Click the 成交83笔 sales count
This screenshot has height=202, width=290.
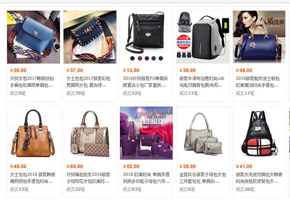point(132,189)
